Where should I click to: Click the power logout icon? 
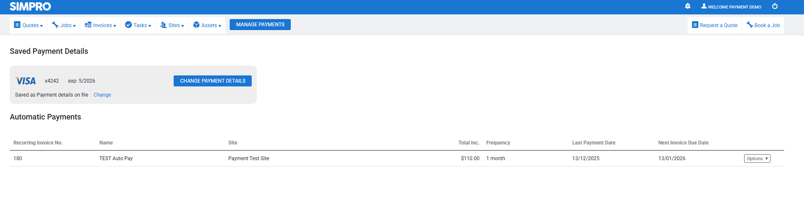[x=775, y=6]
